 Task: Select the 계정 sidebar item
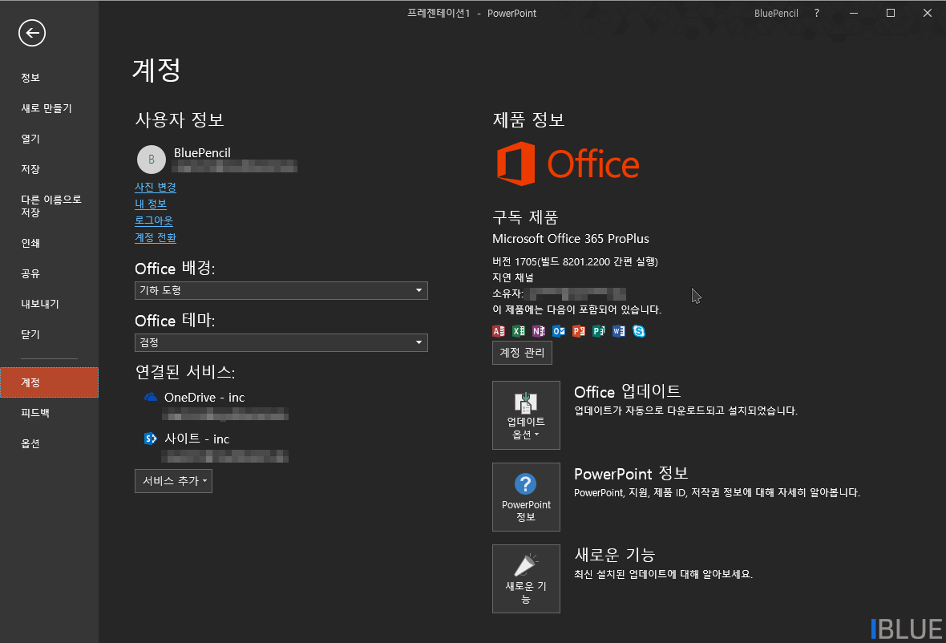pos(49,382)
